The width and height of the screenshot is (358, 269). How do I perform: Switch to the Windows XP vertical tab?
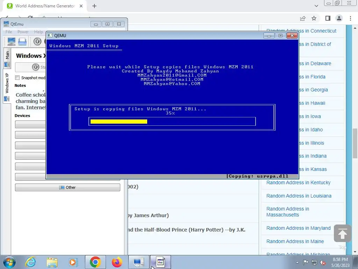click(x=7, y=87)
